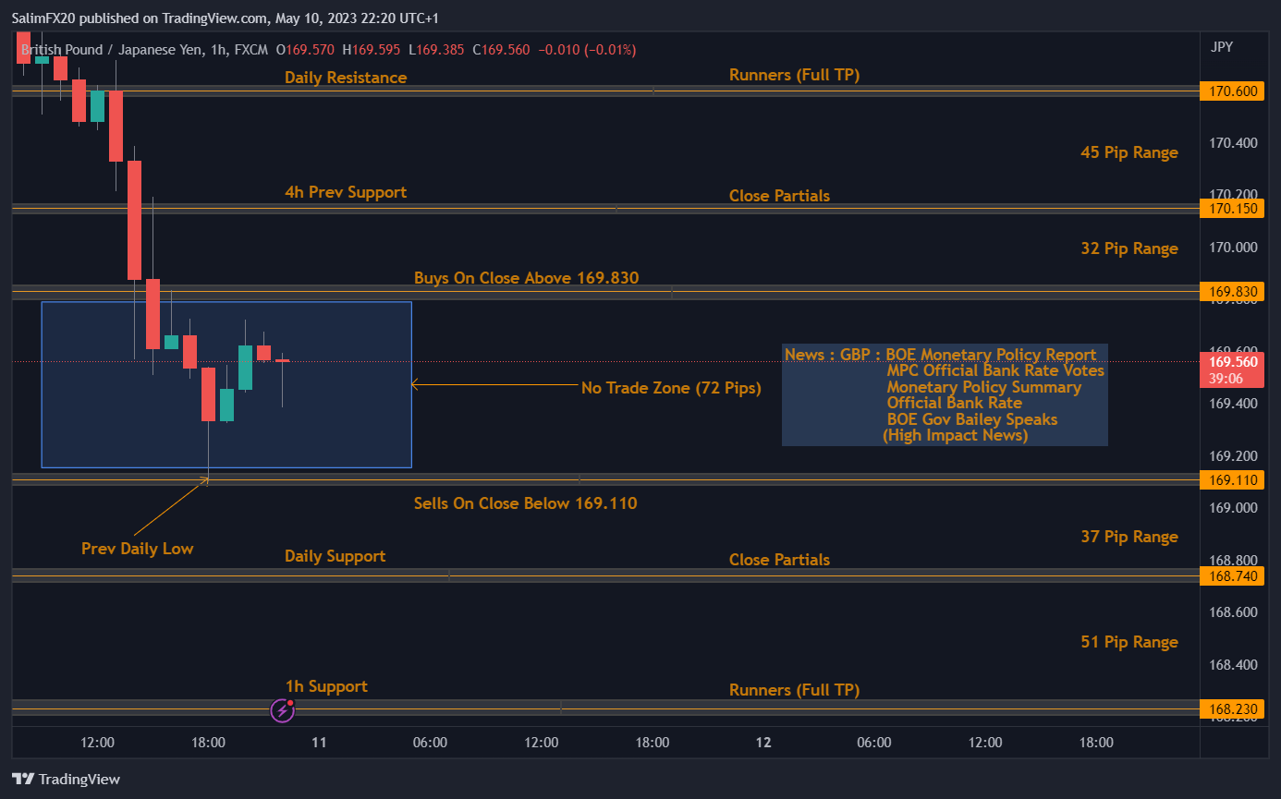Viewport: 1281px width, 799px height.
Task: Click the 168.230 price label
Action: 1231,709
